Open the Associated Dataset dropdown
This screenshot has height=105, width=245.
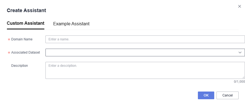click(145, 52)
